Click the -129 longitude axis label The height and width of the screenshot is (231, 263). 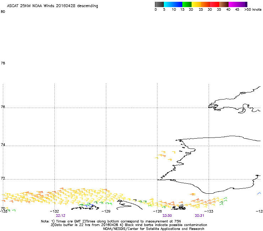pos(106,211)
